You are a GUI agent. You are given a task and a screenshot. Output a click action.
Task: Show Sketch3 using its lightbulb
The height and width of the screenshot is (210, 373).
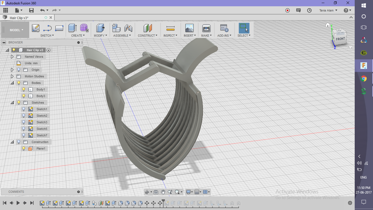[24, 122]
